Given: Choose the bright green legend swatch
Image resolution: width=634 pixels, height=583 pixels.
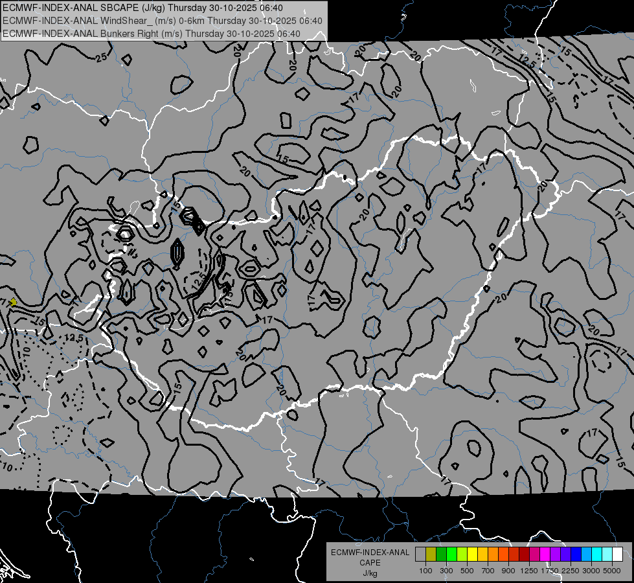Looking at the screenshot, I should pyautogui.click(x=451, y=554).
